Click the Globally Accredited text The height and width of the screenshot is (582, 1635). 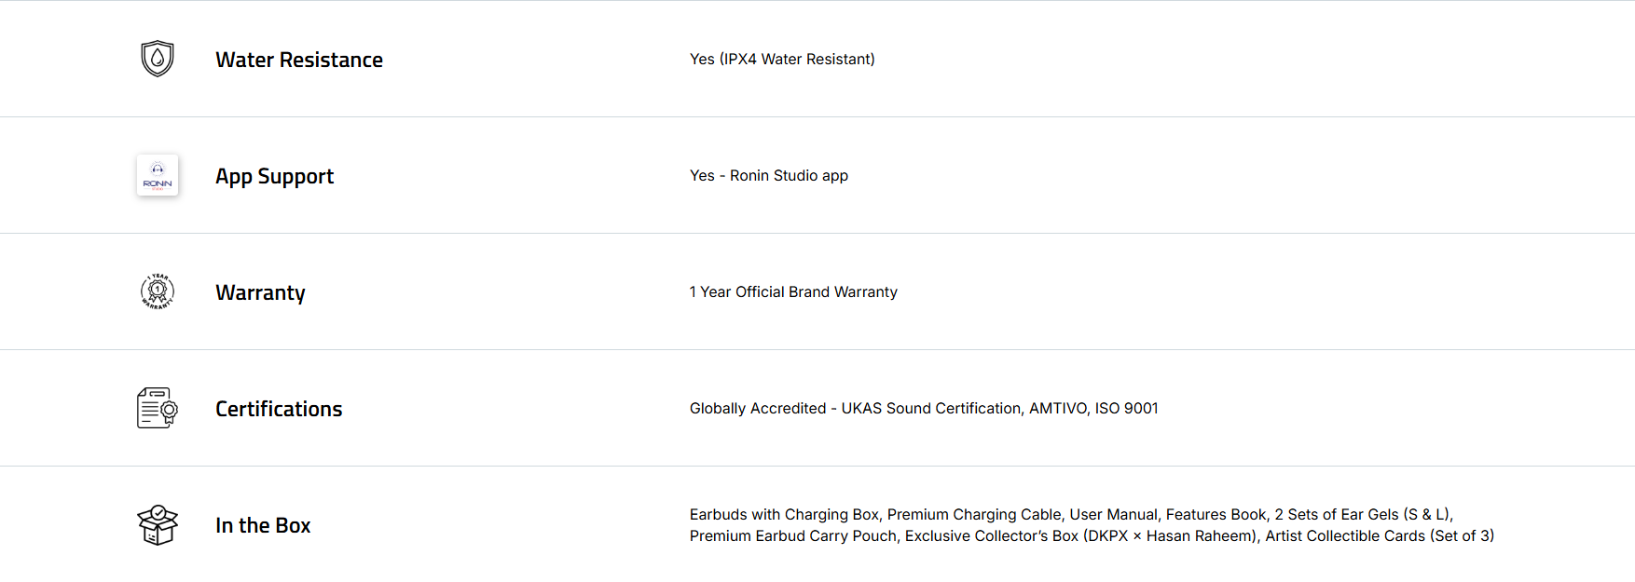pos(757,408)
